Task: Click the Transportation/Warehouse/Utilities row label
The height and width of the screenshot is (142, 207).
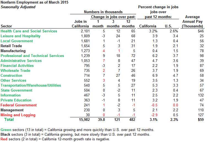Action: (x=31, y=86)
